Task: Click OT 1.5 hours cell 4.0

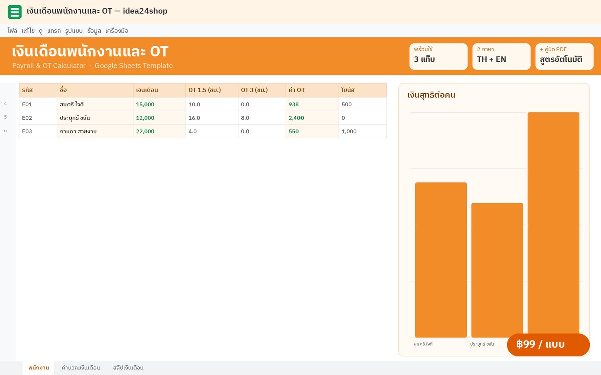Action: 212,131
